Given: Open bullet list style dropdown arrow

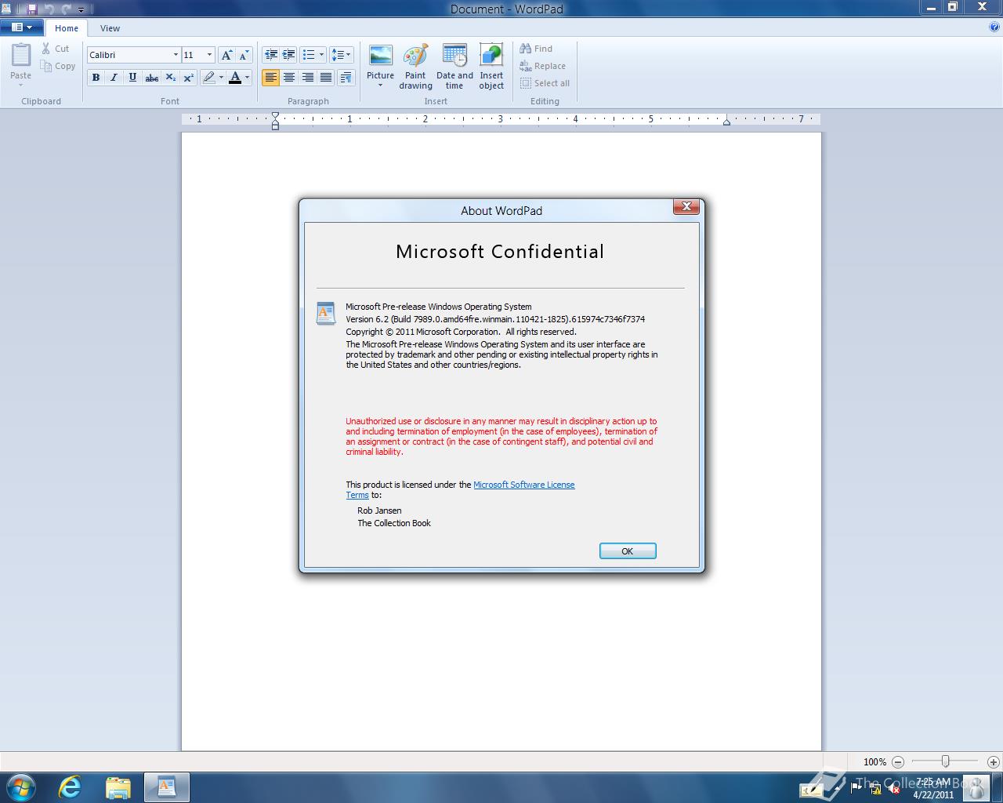Looking at the screenshot, I should pyautogui.click(x=321, y=55).
